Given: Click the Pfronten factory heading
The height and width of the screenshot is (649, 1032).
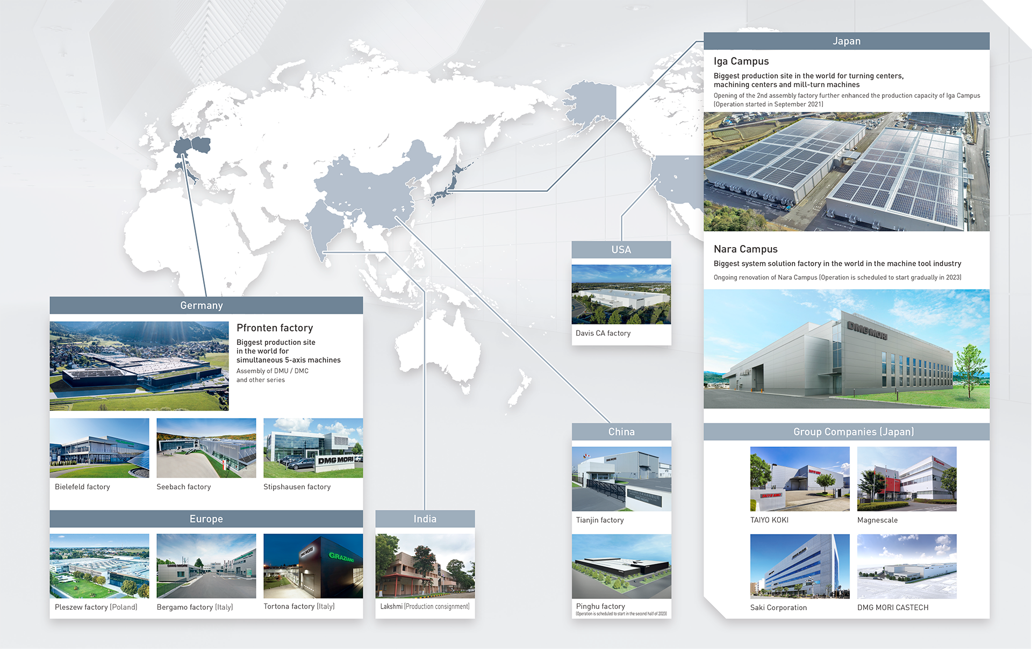Looking at the screenshot, I should click(275, 328).
